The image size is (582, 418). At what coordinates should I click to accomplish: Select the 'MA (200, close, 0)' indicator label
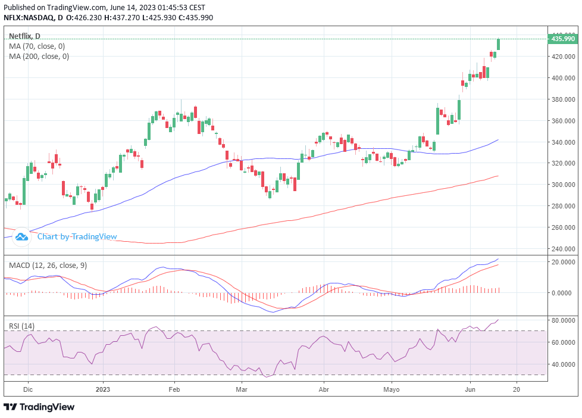tap(39, 57)
